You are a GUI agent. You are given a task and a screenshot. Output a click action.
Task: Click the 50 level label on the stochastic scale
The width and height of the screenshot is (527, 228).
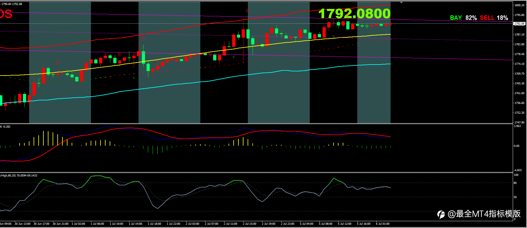(x=515, y=197)
